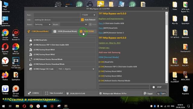Click the Read Info icon in the COM list

coord(31,40)
